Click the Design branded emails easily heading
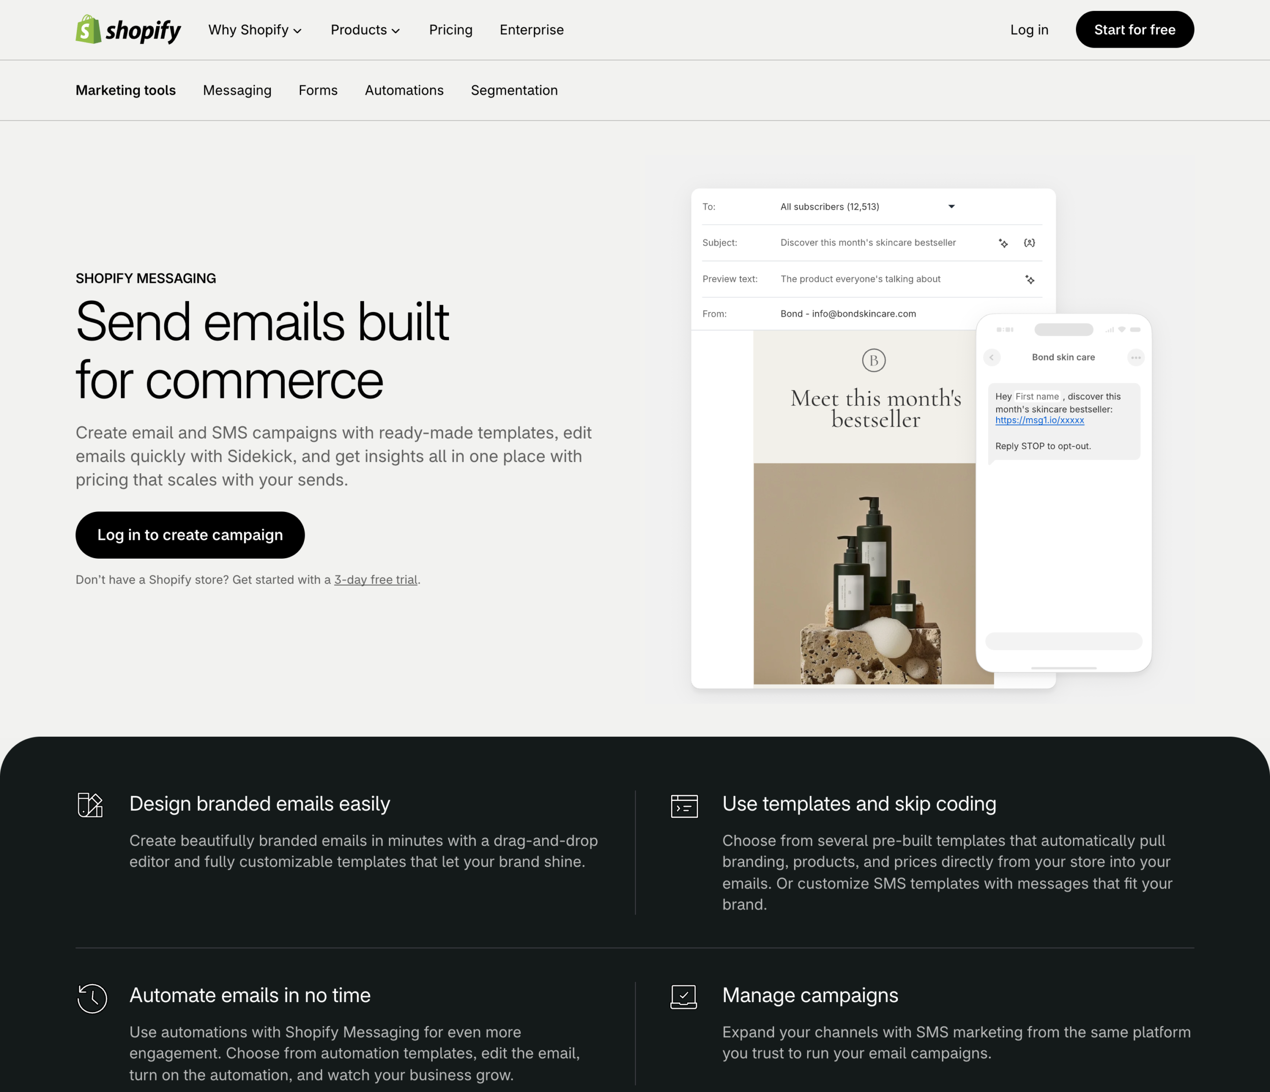 [x=260, y=804]
